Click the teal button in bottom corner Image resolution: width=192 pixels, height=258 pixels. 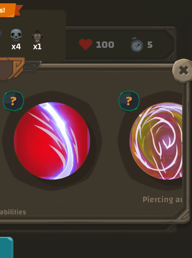click(x=7, y=247)
